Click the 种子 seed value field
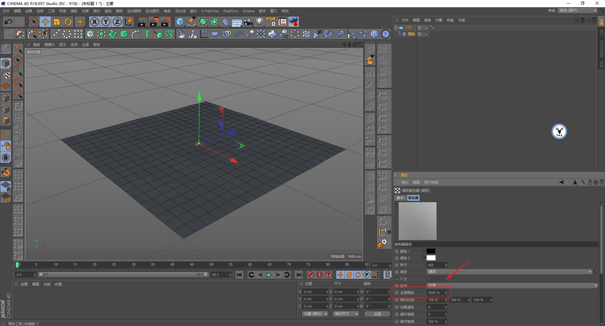Viewport: 605px width, 326px height. (x=435, y=265)
